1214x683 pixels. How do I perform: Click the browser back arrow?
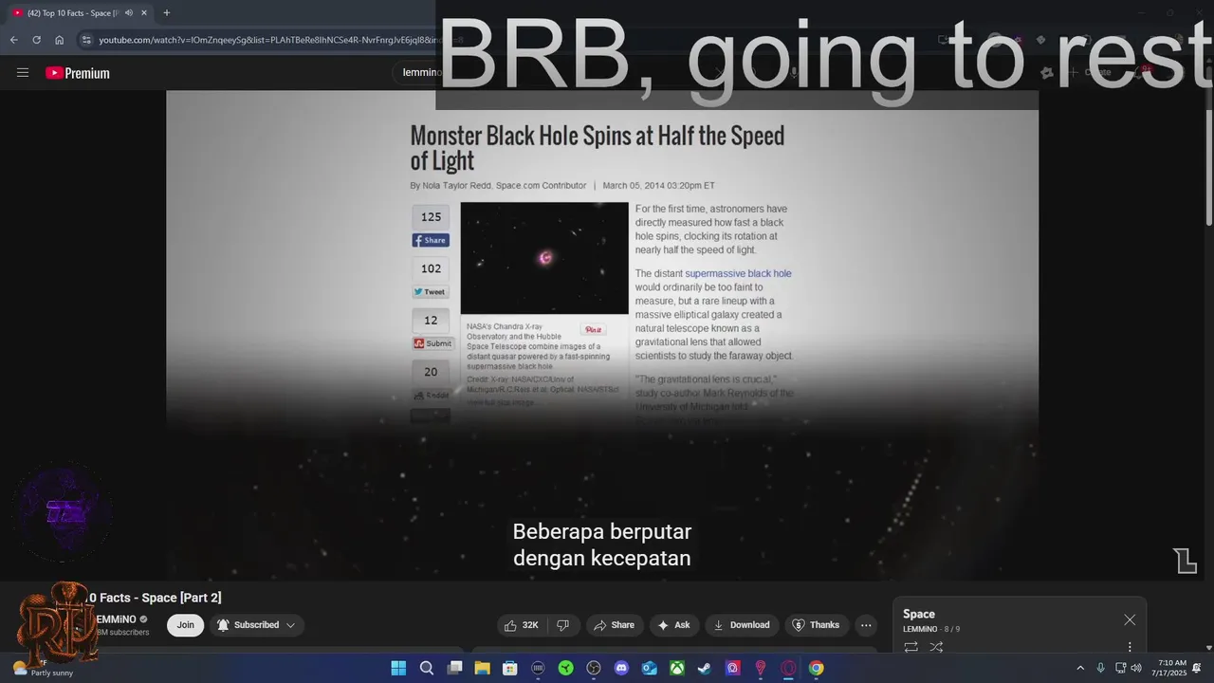tap(13, 40)
